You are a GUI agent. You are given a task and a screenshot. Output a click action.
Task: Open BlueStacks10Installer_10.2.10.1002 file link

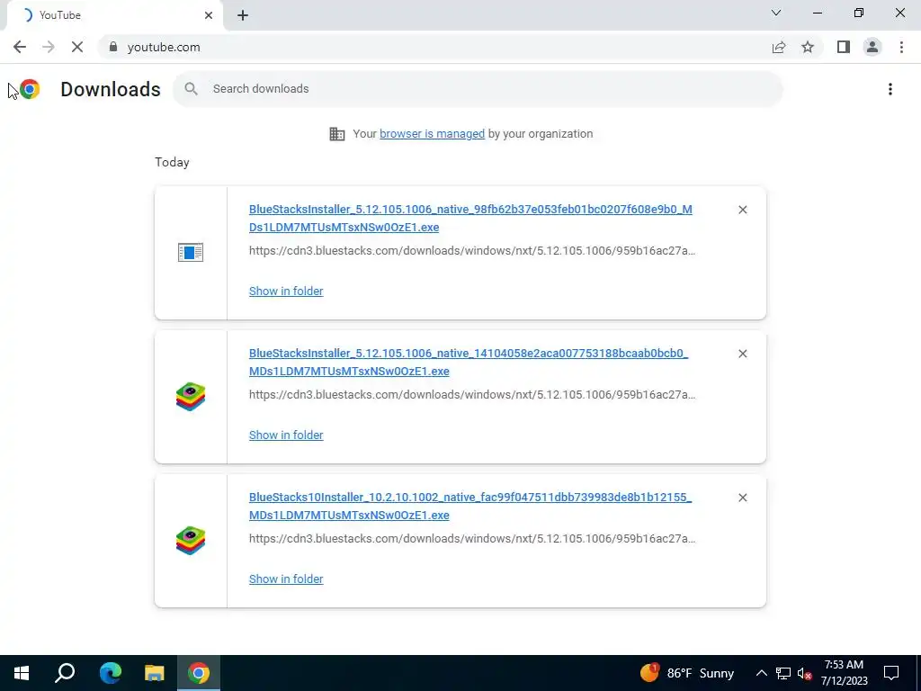coord(469,506)
